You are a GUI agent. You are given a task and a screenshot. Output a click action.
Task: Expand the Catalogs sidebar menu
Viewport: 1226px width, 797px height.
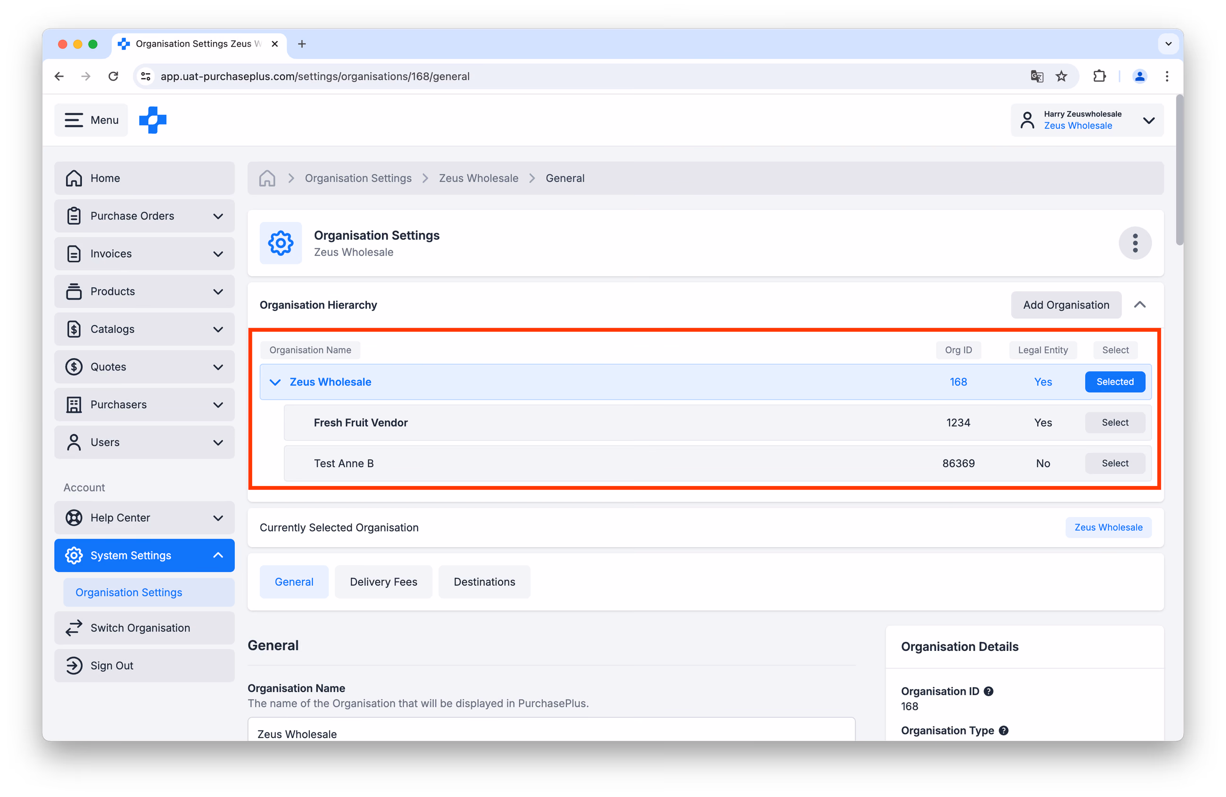(x=144, y=329)
